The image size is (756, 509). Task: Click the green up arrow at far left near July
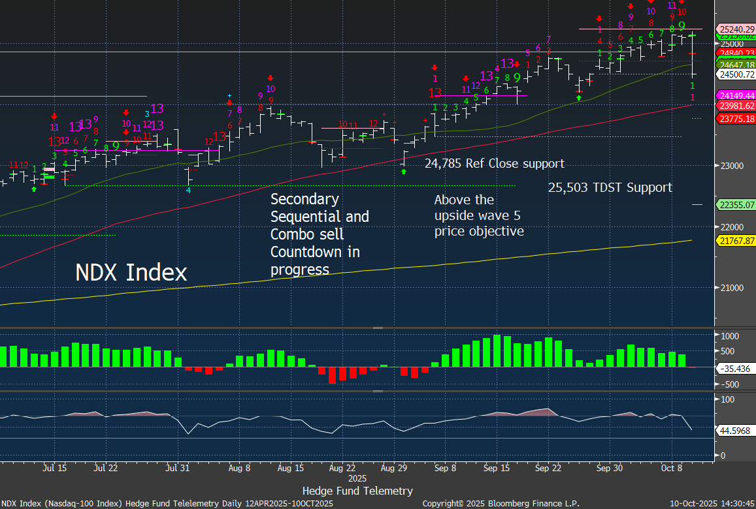[34, 189]
